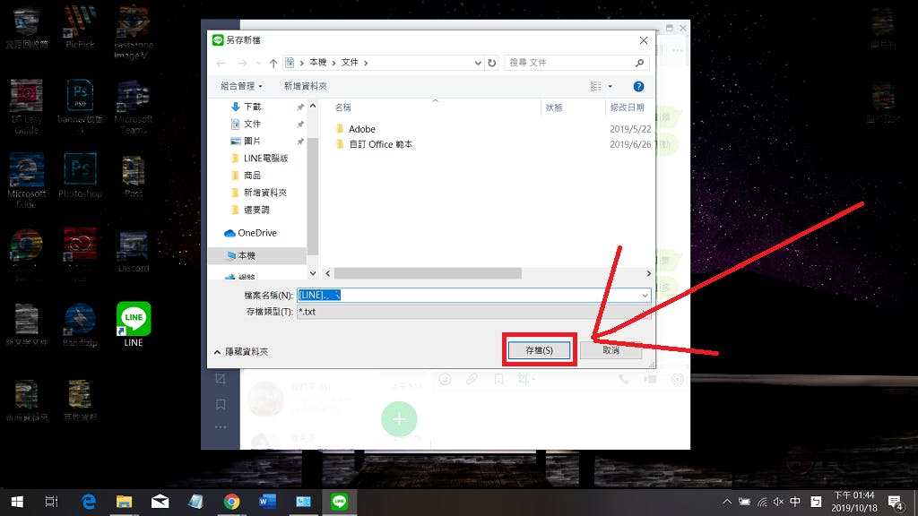Open the view options dropdown arrow

click(x=611, y=86)
